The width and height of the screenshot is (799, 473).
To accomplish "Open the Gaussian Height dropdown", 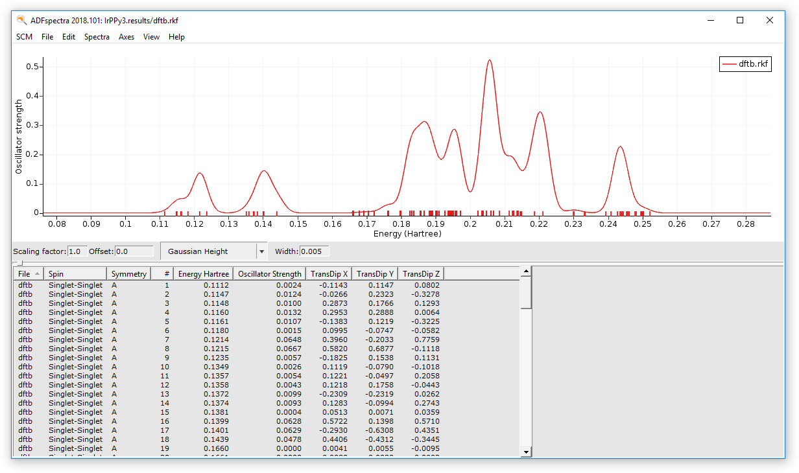I will (x=213, y=251).
